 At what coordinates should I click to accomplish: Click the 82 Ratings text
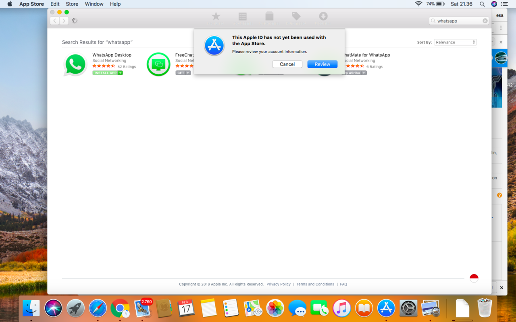(127, 67)
